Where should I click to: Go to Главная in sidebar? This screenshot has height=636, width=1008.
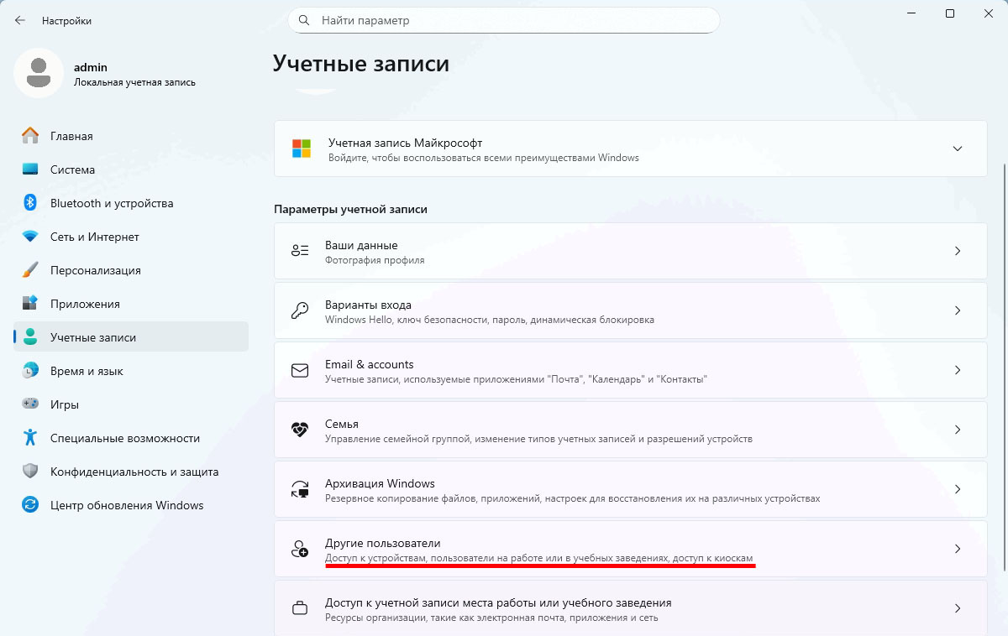click(131, 136)
